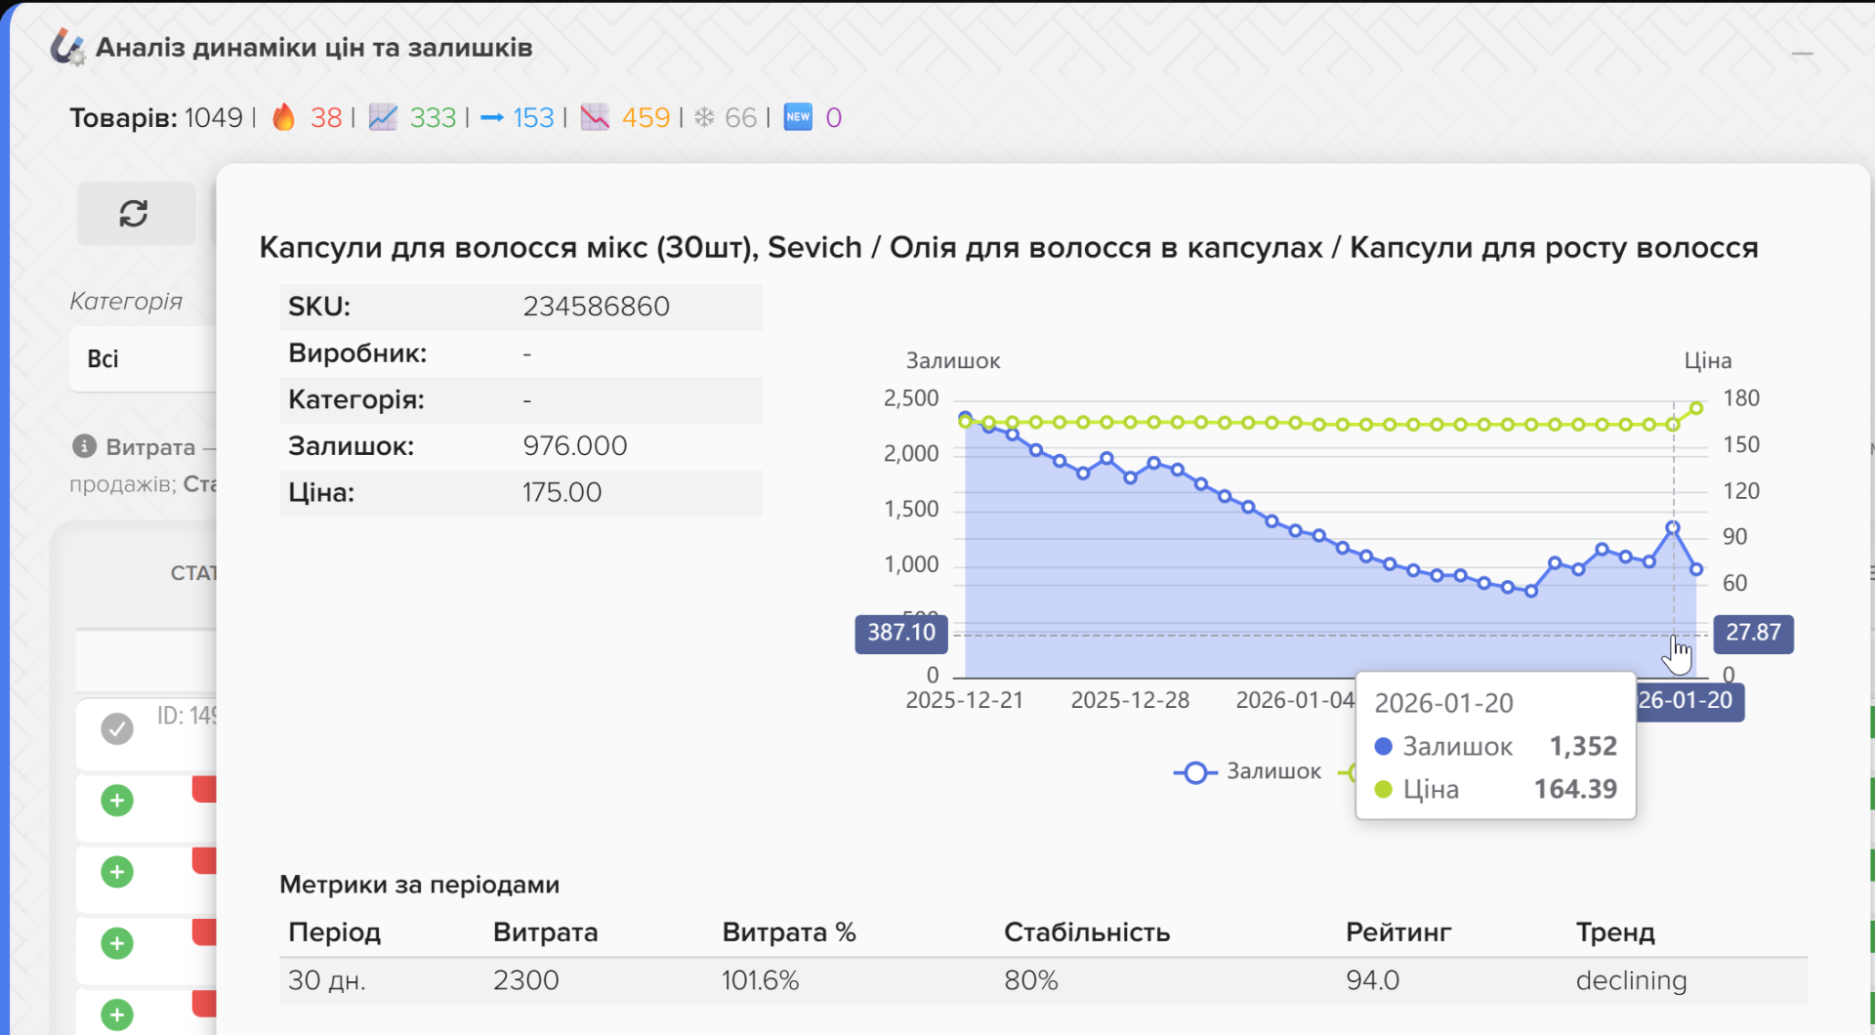Image resolution: width=1875 pixels, height=1035 pixels.
Task: Click the first stock data point at 2025-12-21
Action: pos(965,418)
